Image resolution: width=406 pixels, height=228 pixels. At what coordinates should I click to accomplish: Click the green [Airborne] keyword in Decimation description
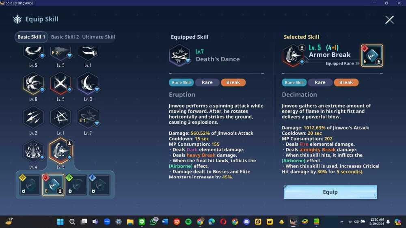click(294, 161)
